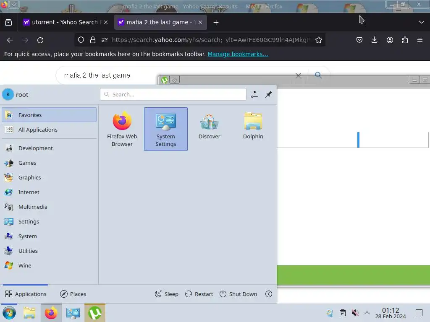This screenshot has width=430, height=322.
Task: Close the mafia 2 search tab
Action: [x=200, y=22]
